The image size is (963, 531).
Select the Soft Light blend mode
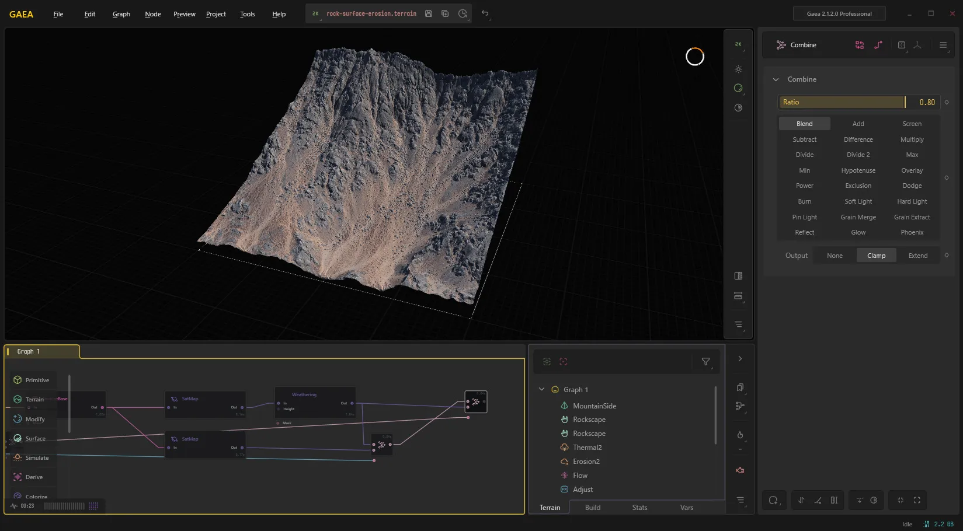858,201
